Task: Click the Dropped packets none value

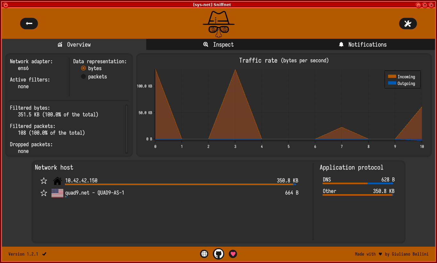Action: click(x=23, y=151)
